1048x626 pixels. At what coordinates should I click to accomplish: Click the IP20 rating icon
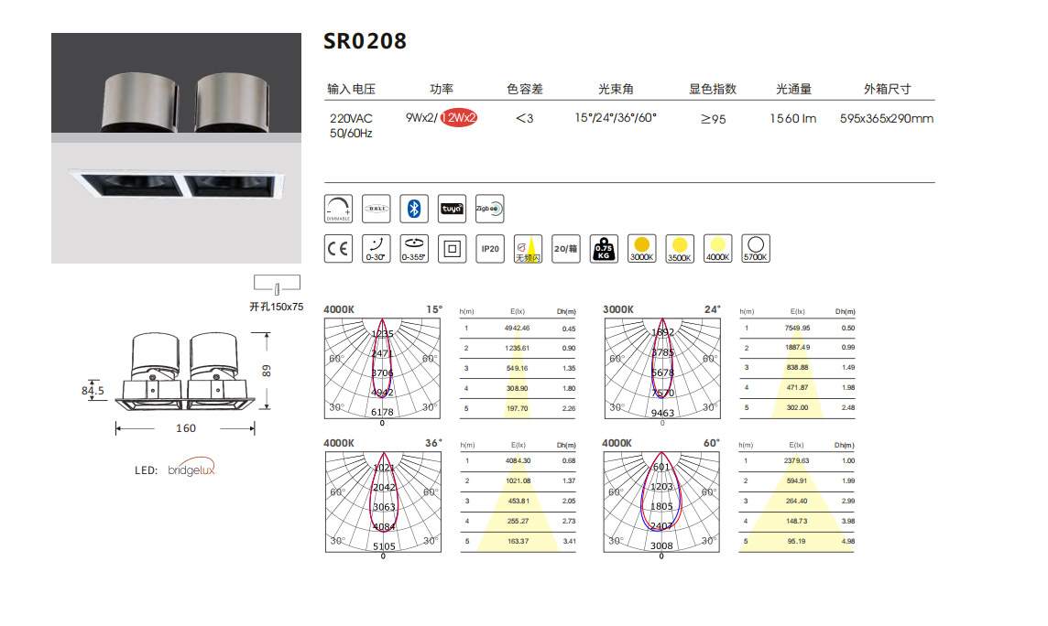(x=490, y=249)
